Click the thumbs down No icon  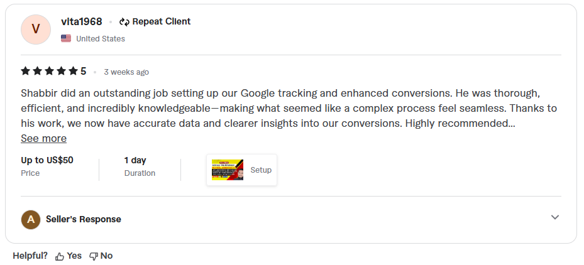[94, 256]
